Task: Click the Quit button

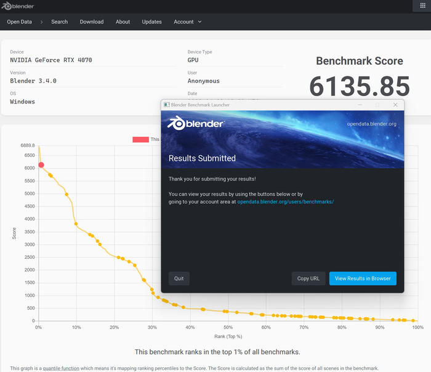Action: click(x=179, y=278)
